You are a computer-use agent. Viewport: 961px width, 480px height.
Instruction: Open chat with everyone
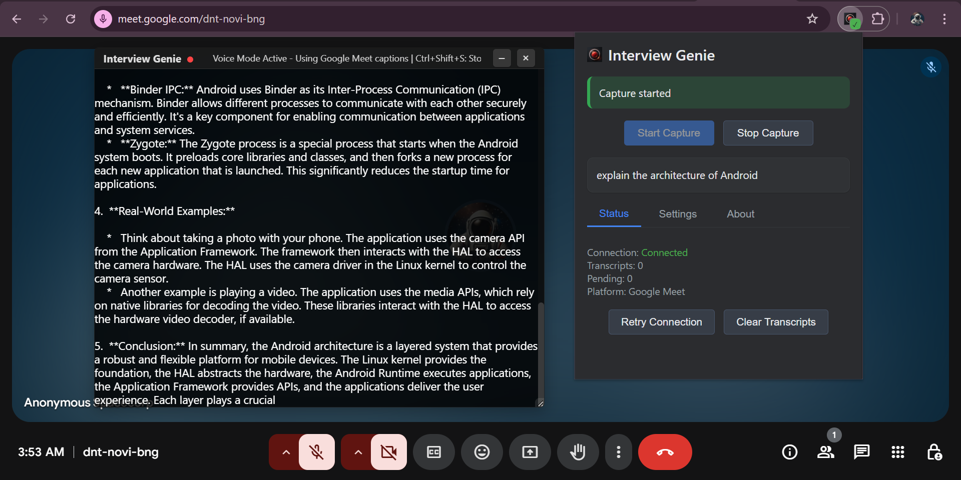point(862,452)
